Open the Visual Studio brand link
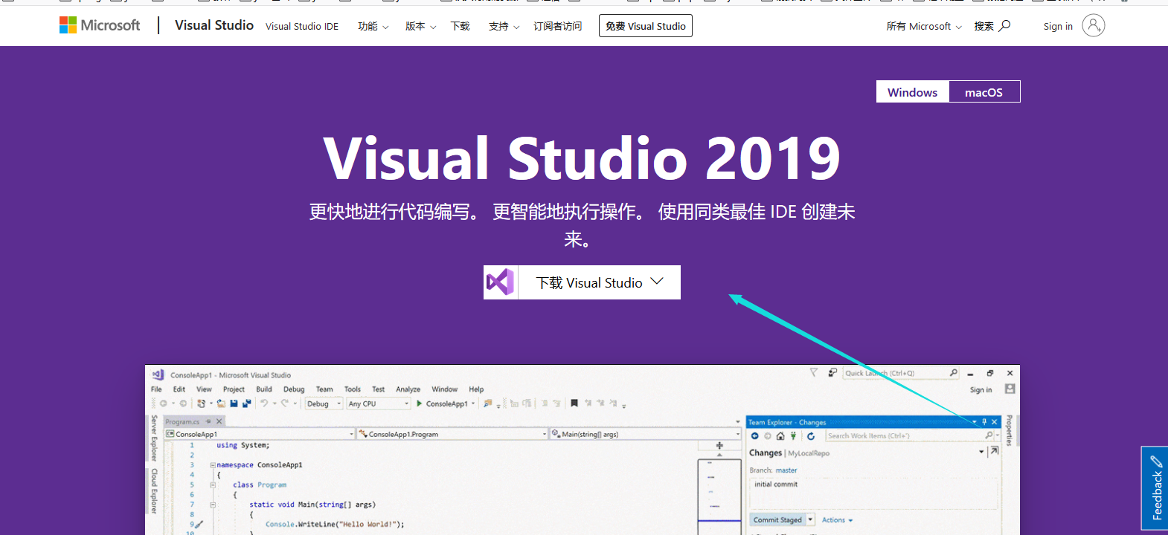 pyautogui.click(x=214, y=25)
